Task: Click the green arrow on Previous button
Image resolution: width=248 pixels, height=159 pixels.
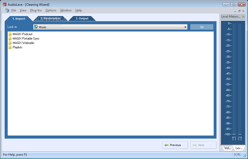Action: 166,145
